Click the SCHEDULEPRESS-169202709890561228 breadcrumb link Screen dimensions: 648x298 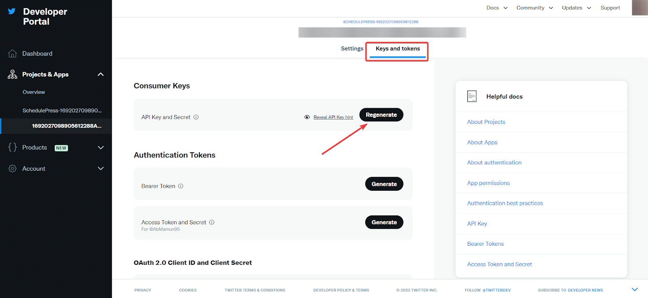coord(380,22)
